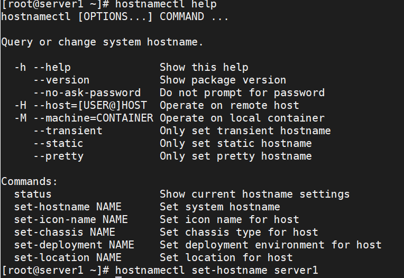
Task: Click the 'set-chassis NAME' command entry
Action: click(65, 232)
